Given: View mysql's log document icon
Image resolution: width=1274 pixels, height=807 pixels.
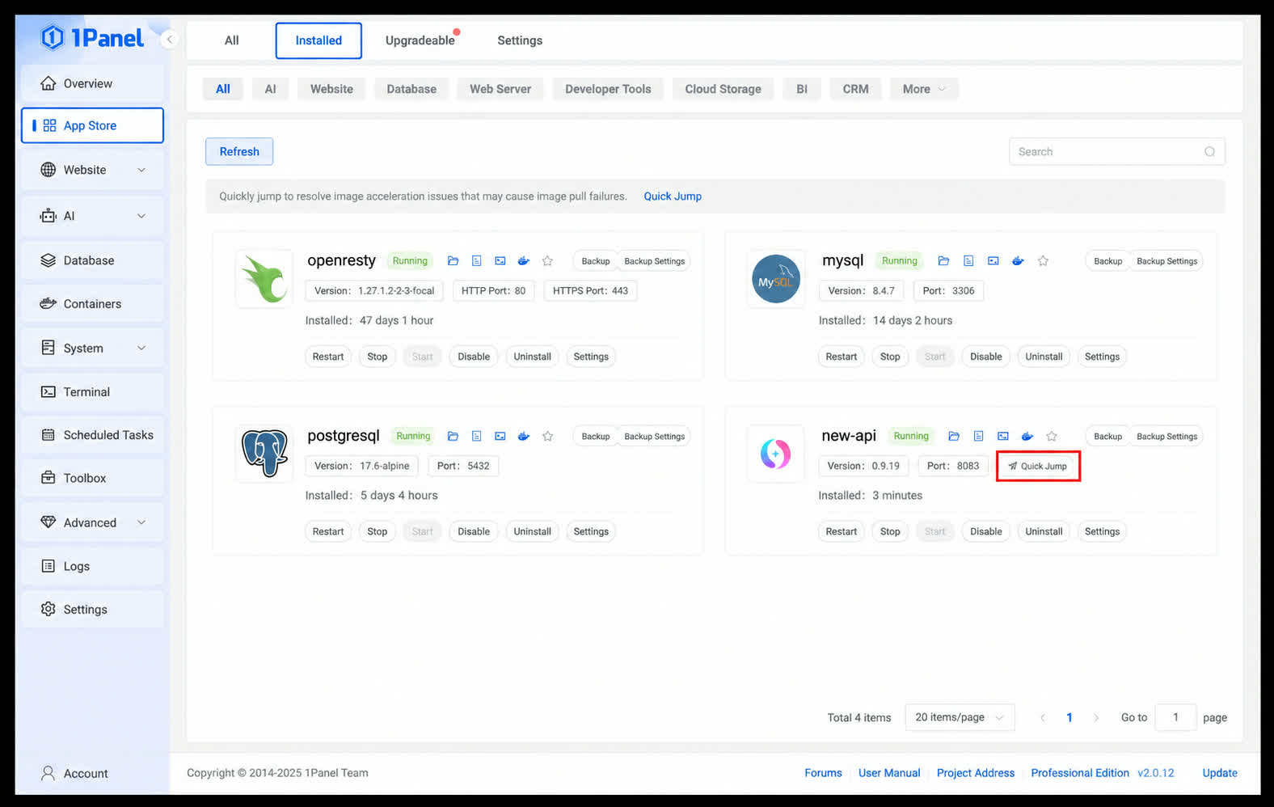Looking at the screenshot, I should point(968,261).
